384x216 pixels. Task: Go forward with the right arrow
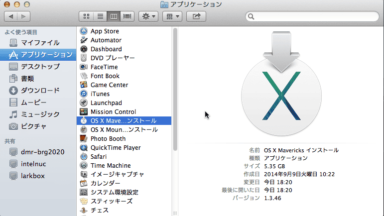tap(23, 16)
